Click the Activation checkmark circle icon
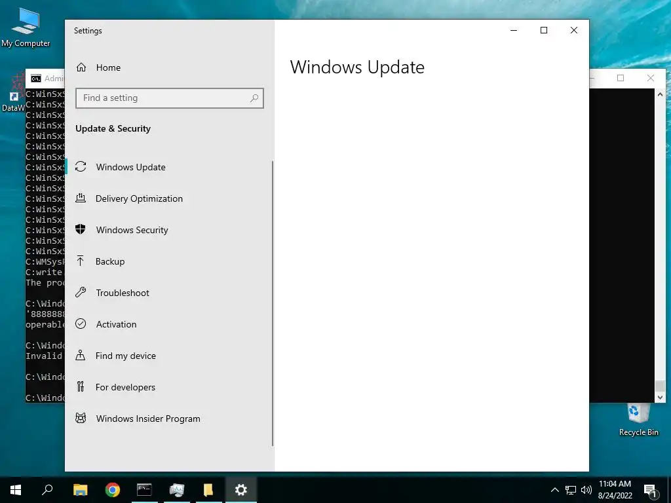The height and width of the screenshot is (503, 671). click(81, 324)
